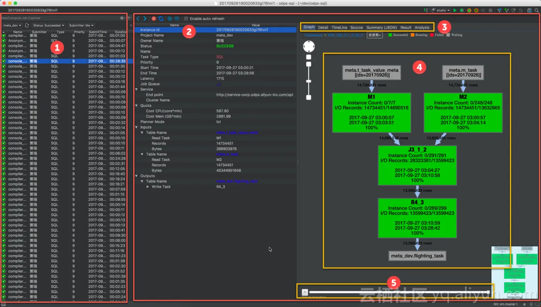Open the Result tab
The width and height of the screenshot is (541, 307).
[x=406, y=27]
